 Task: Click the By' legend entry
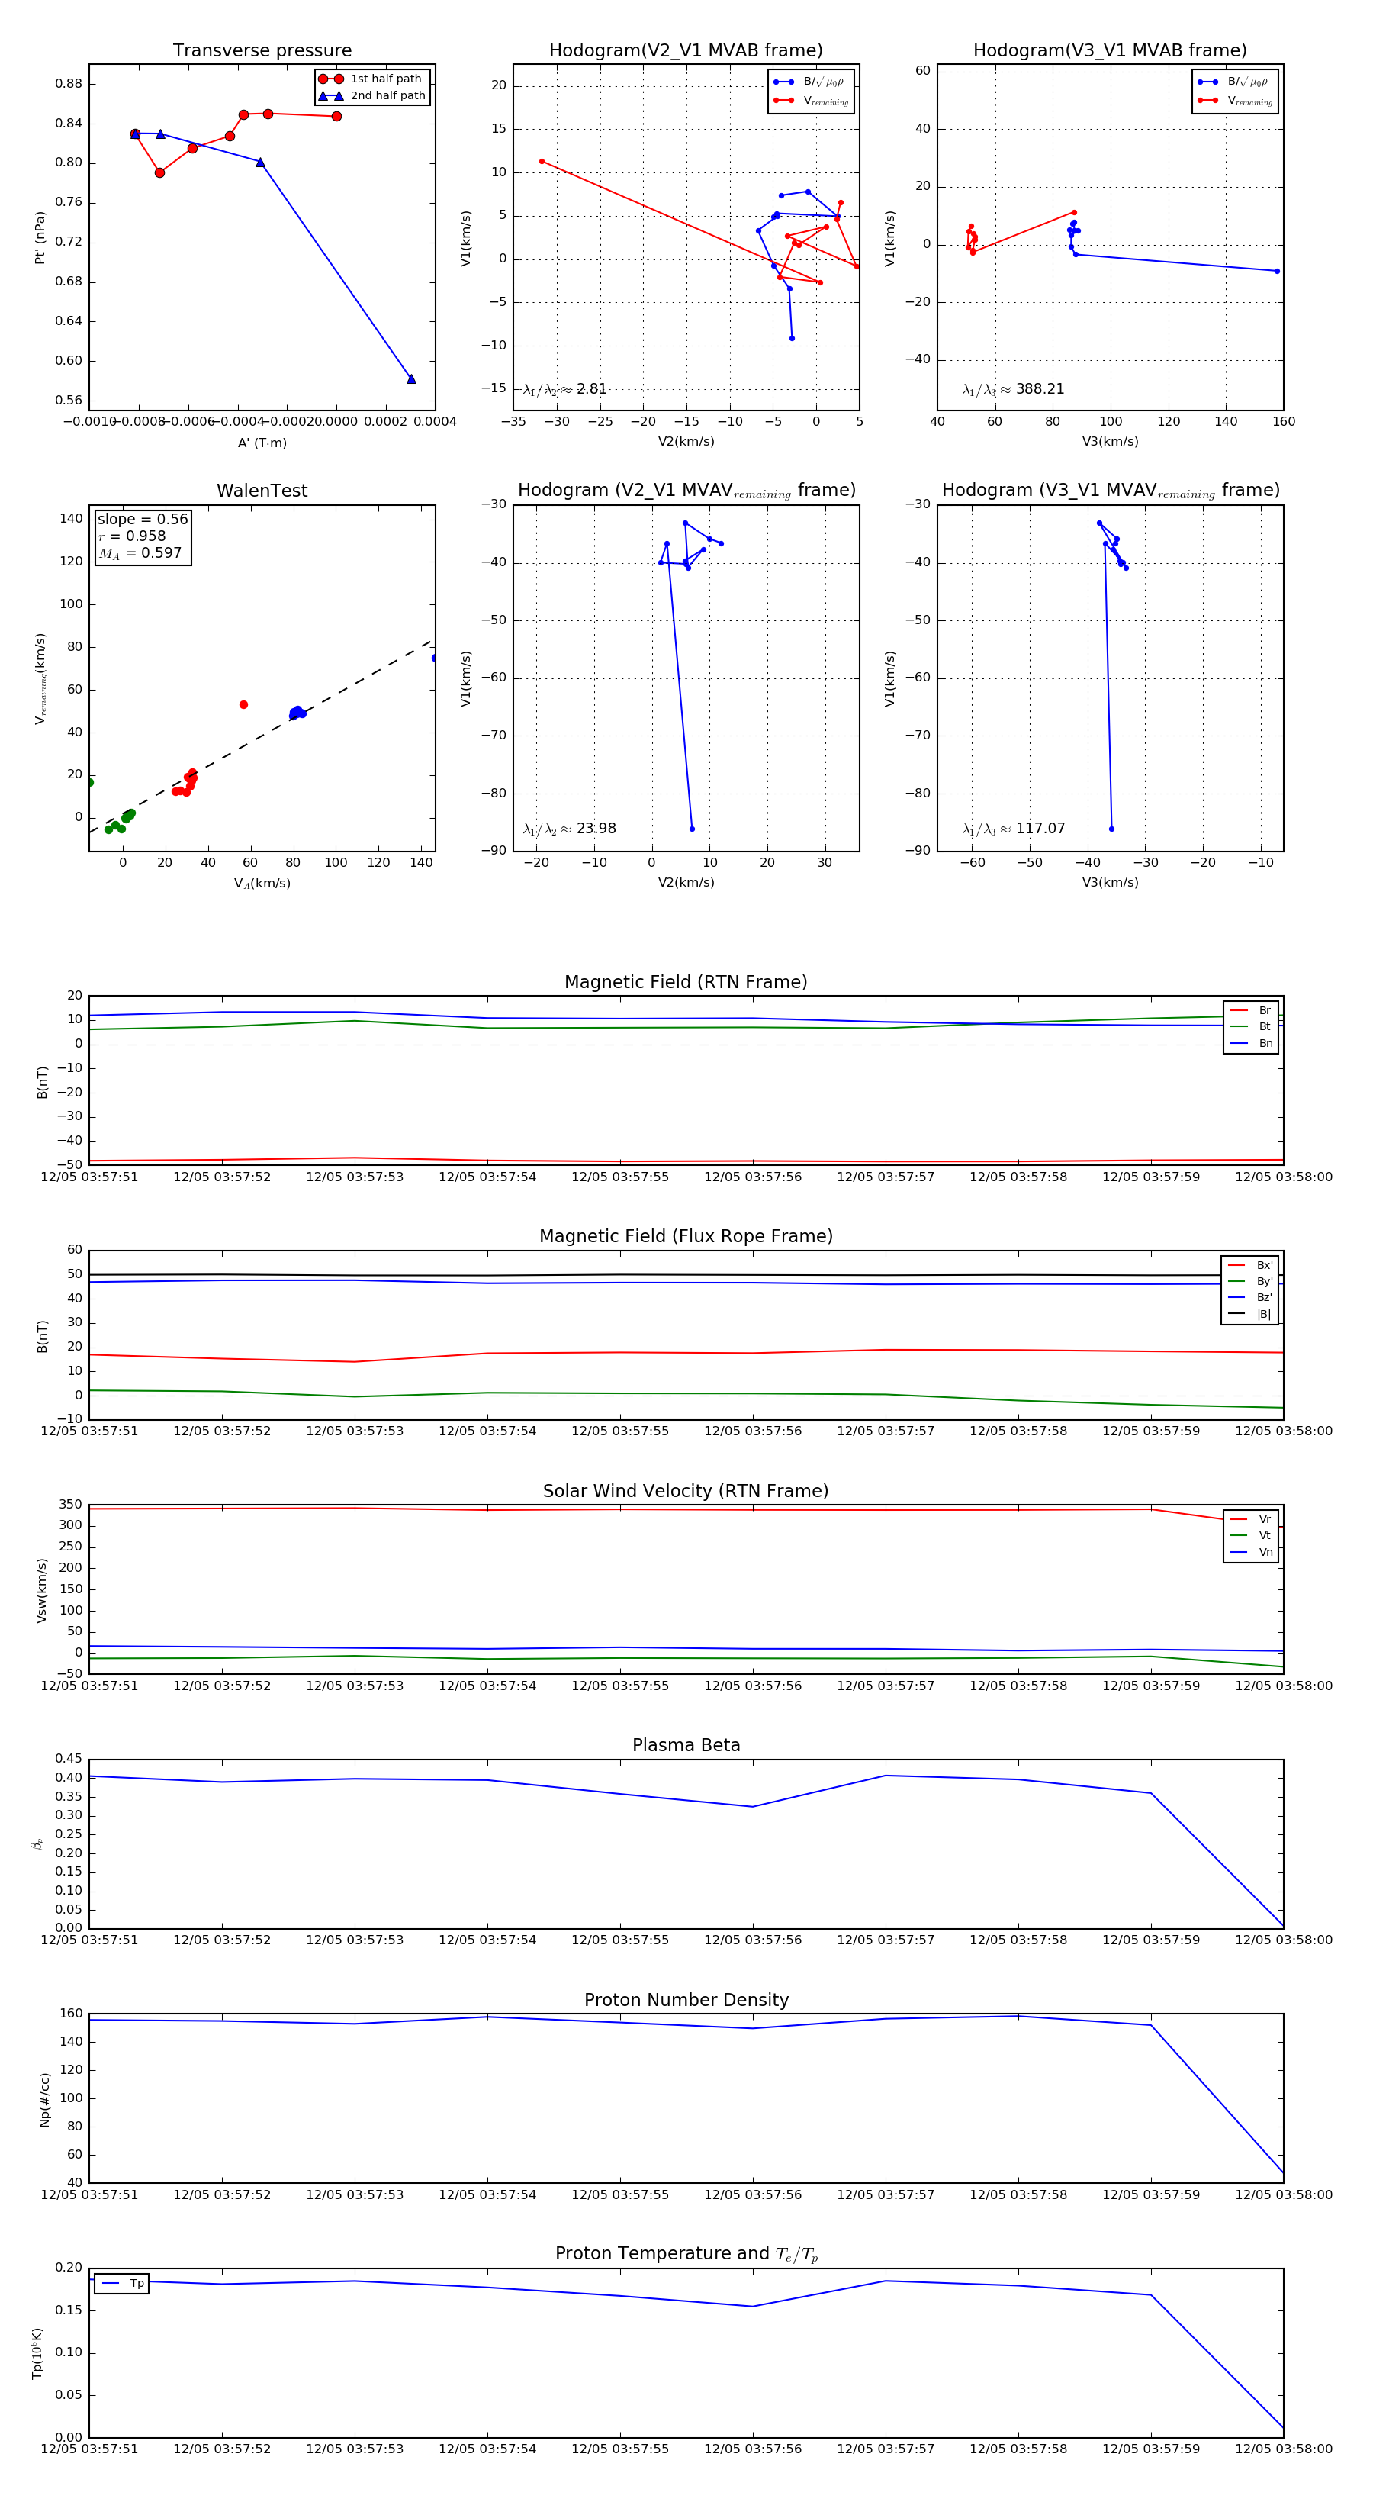(1251, 1281)
